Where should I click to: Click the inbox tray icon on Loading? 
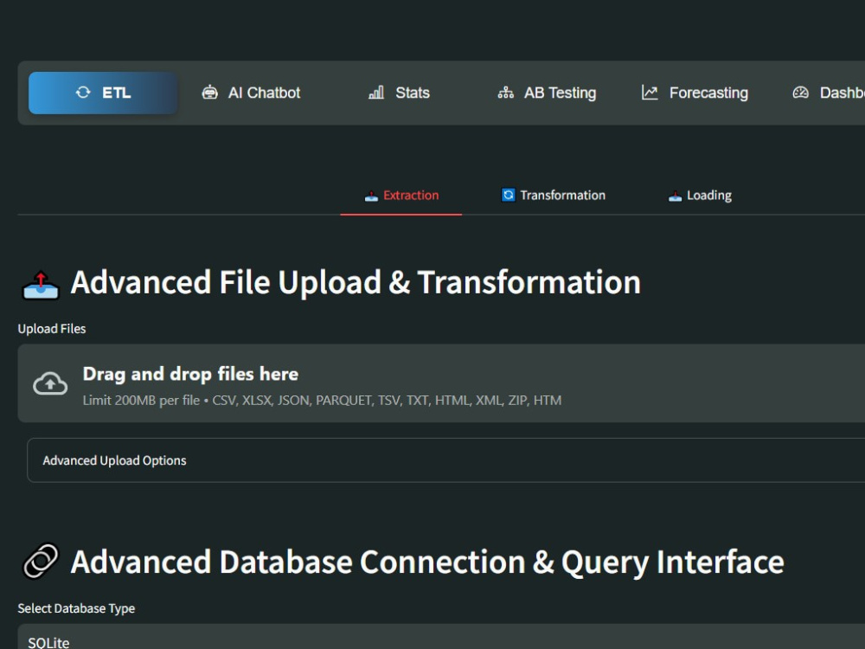(x=675, y=196)
